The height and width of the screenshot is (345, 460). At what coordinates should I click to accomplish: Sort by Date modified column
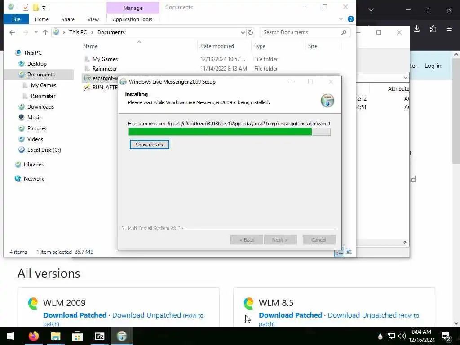point(217,46)
